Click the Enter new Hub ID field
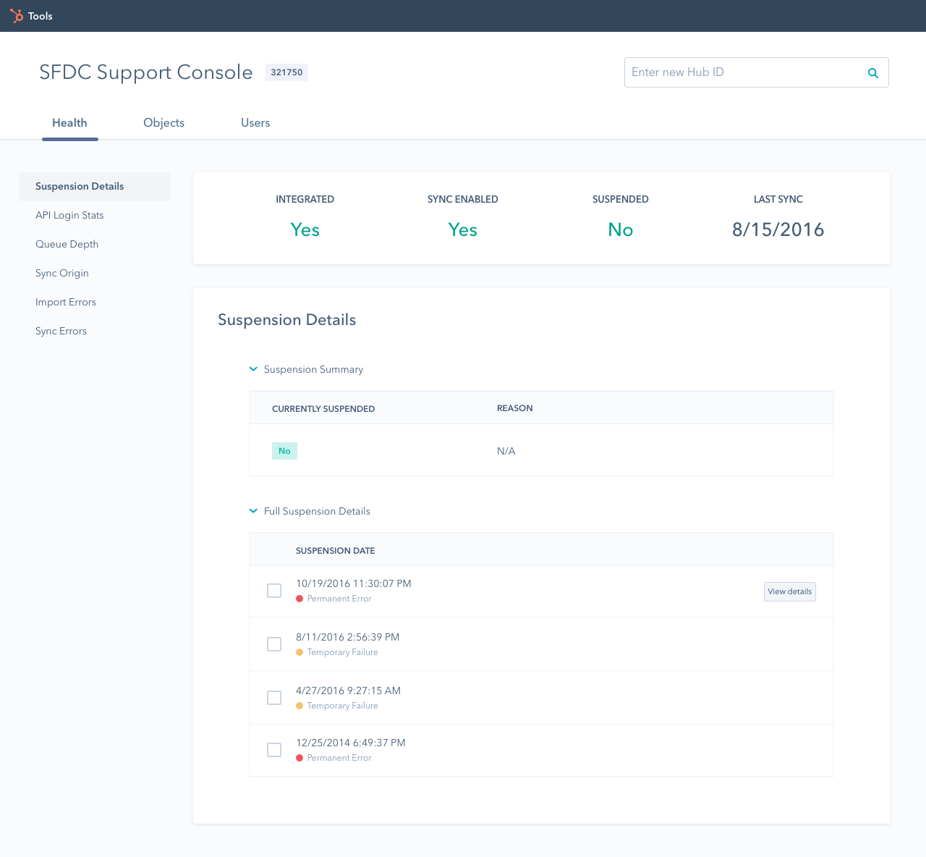This screenshot has height=857, width=926. [756, 72]
